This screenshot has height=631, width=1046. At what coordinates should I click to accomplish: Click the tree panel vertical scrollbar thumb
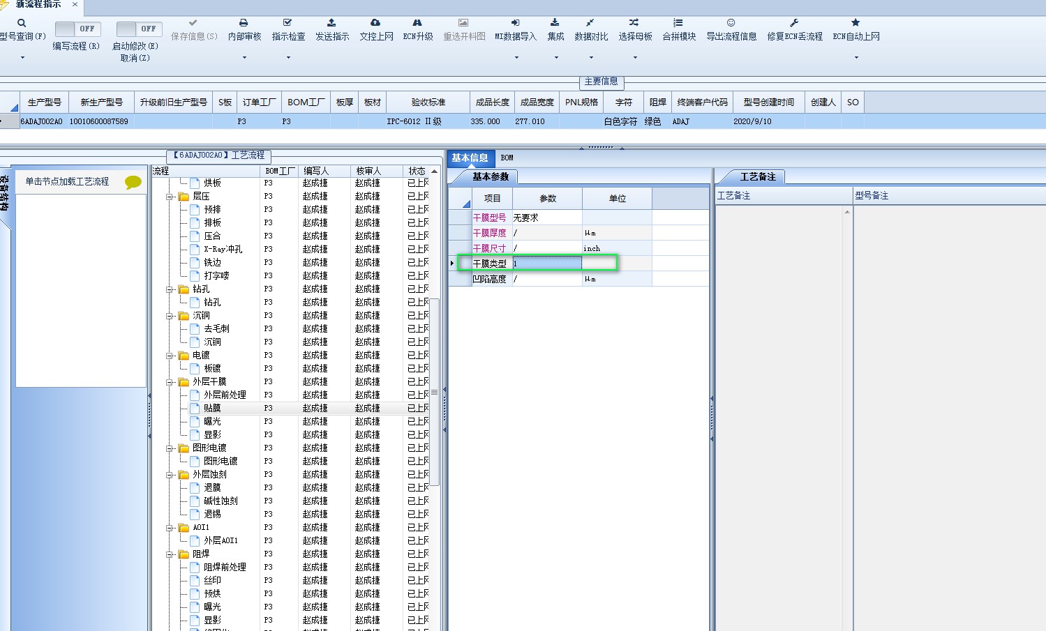tap(435, 392)
